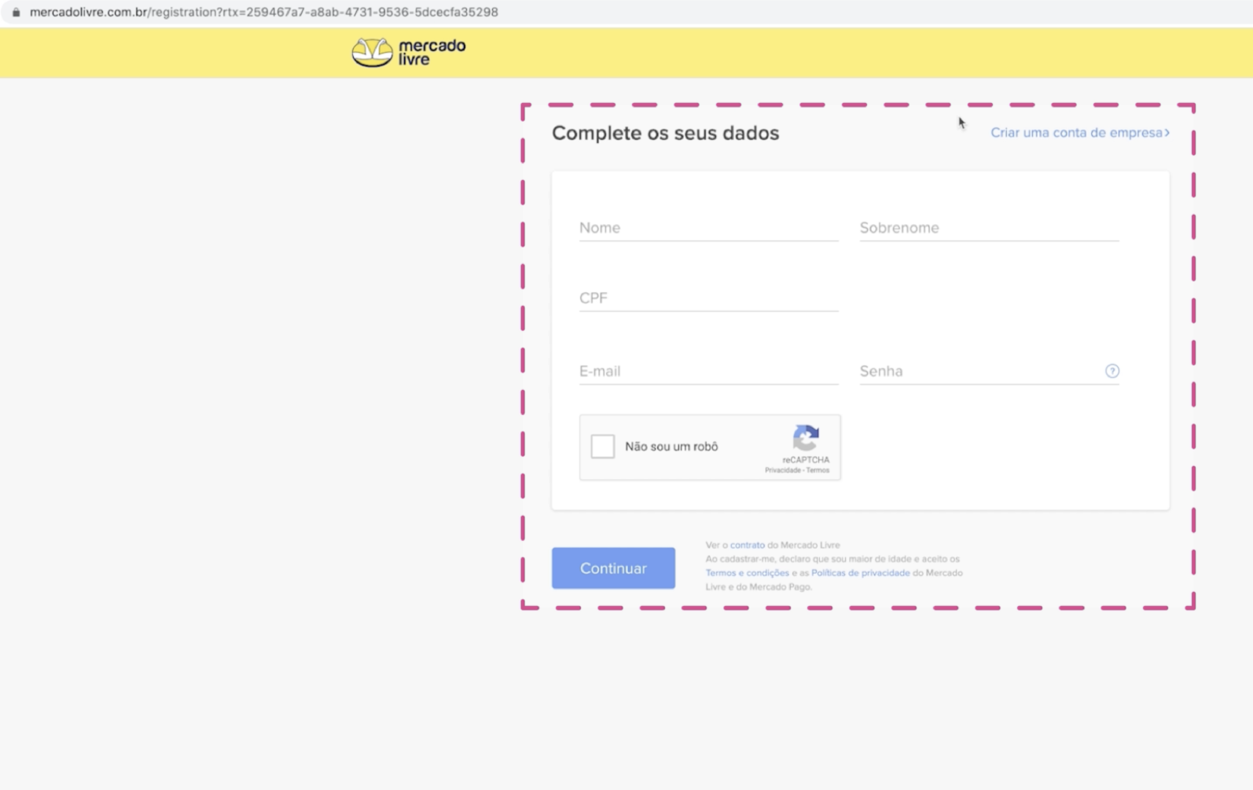Open the 'Termos e condições' link

pos(747,573)
